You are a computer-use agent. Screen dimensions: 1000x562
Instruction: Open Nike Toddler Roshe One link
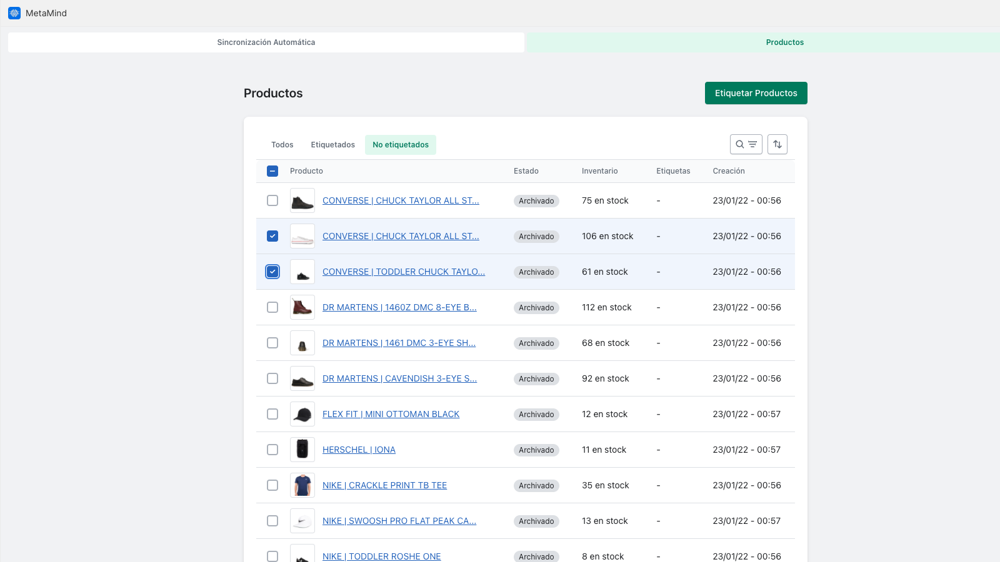point(381,556)
